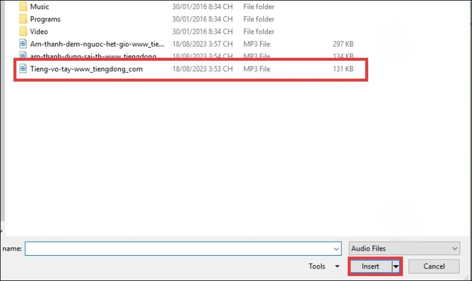Viewport: 472px width, 281px height.
Task: Click the Insert button
Action: (371, 267)
